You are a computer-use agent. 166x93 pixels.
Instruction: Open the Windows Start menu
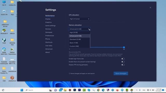(22, 90)
